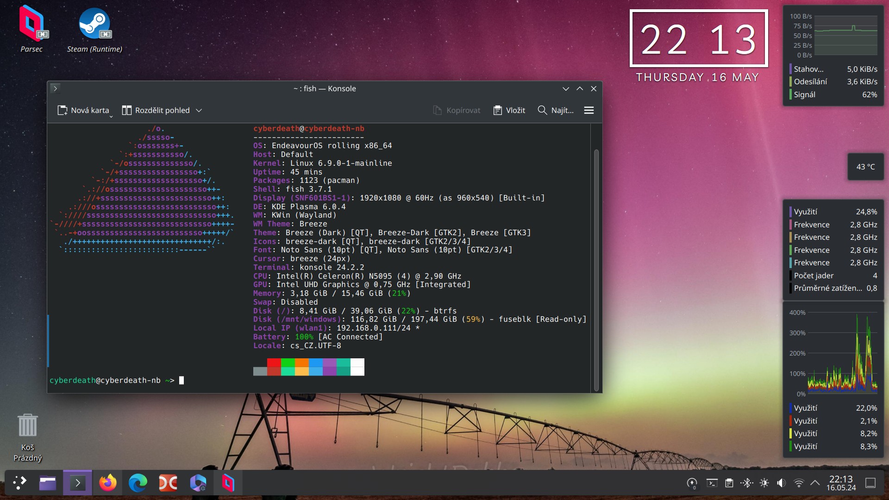Click the red color block in terminal palette
The width and height of the screenshot is (889, 500).
coord(274,362)
